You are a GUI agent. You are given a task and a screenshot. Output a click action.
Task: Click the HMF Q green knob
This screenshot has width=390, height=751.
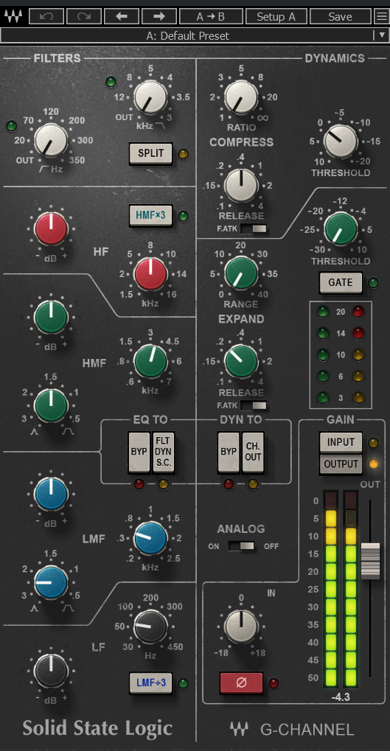pos(52,405)
